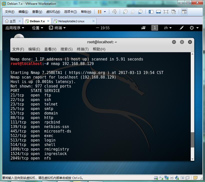Click the VMware pause virtual machine icon

pyautogui.click(x=99, y=12)
